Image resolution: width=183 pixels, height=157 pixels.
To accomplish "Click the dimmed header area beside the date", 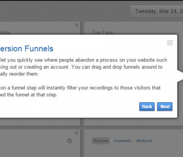I will point(64,11).
